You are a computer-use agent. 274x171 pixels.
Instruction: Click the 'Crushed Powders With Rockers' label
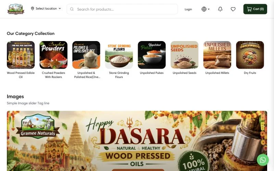[53, 75]
